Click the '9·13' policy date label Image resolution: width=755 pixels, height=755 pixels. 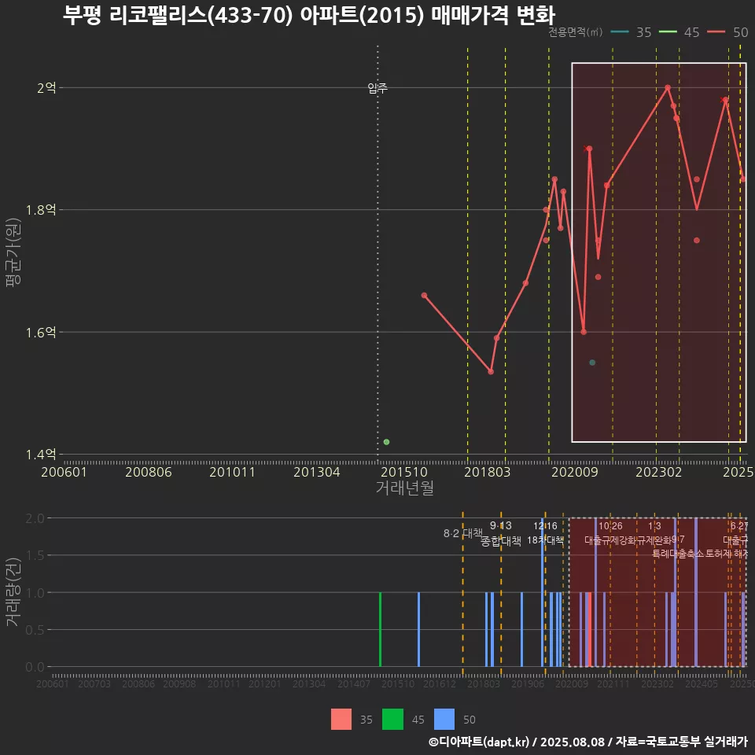pos(501,526)
